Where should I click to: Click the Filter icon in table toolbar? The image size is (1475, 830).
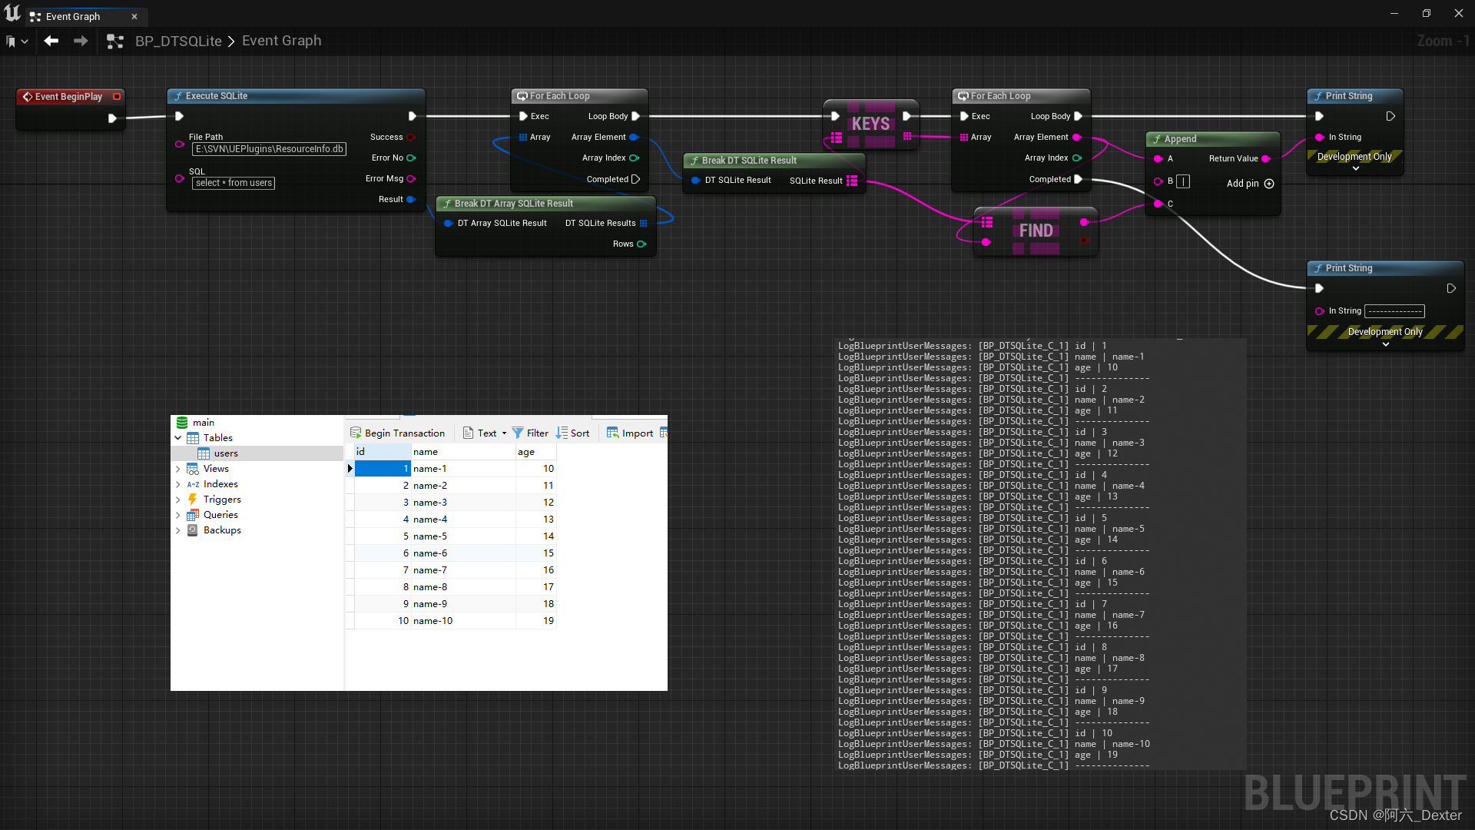tap(518, 433)
